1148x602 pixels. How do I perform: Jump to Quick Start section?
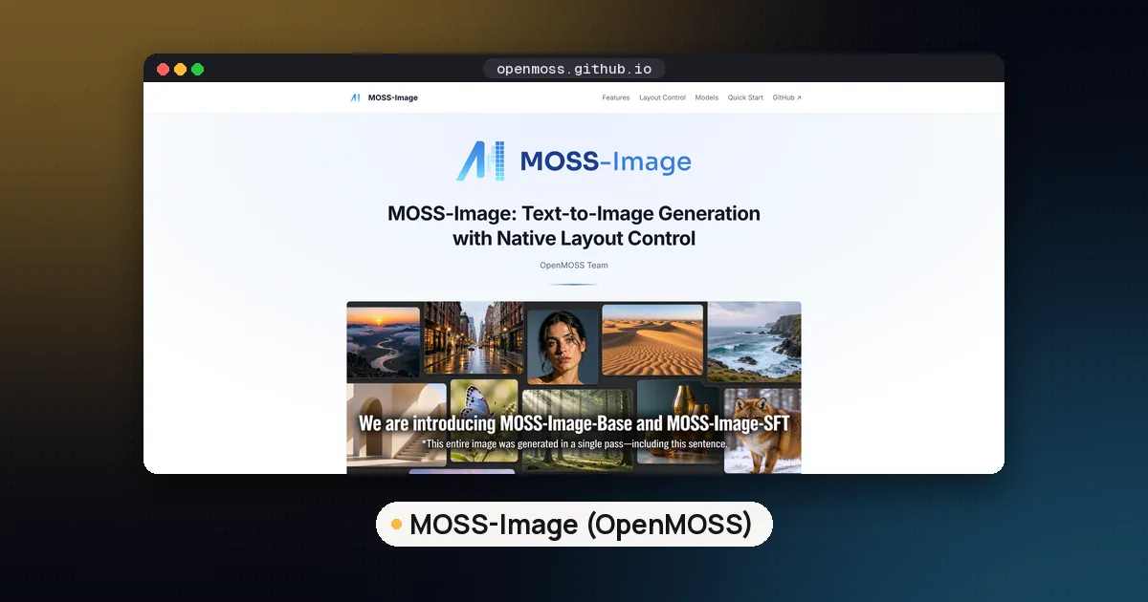tap(745, 97)
